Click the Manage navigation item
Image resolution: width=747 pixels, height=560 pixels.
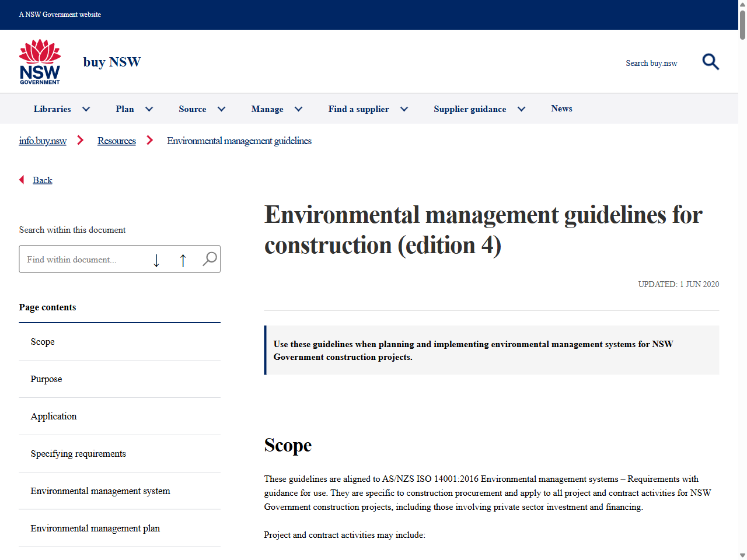pos(267,108)
